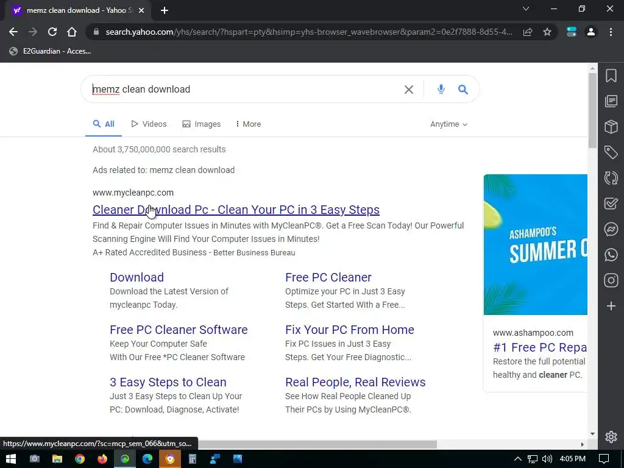Open Messenger from the sidebar

click(x=611, y=229)
